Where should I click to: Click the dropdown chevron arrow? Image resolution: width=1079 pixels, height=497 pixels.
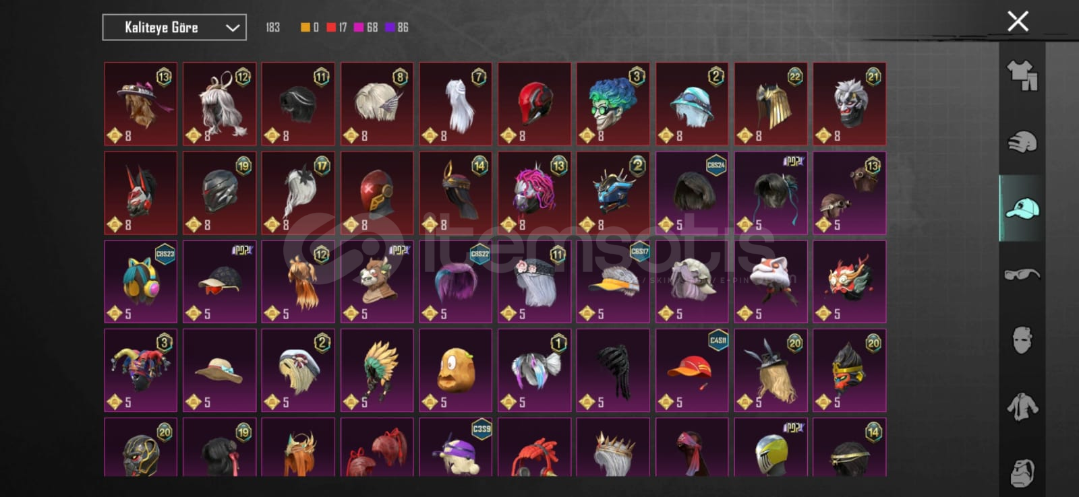pos(232,28)
